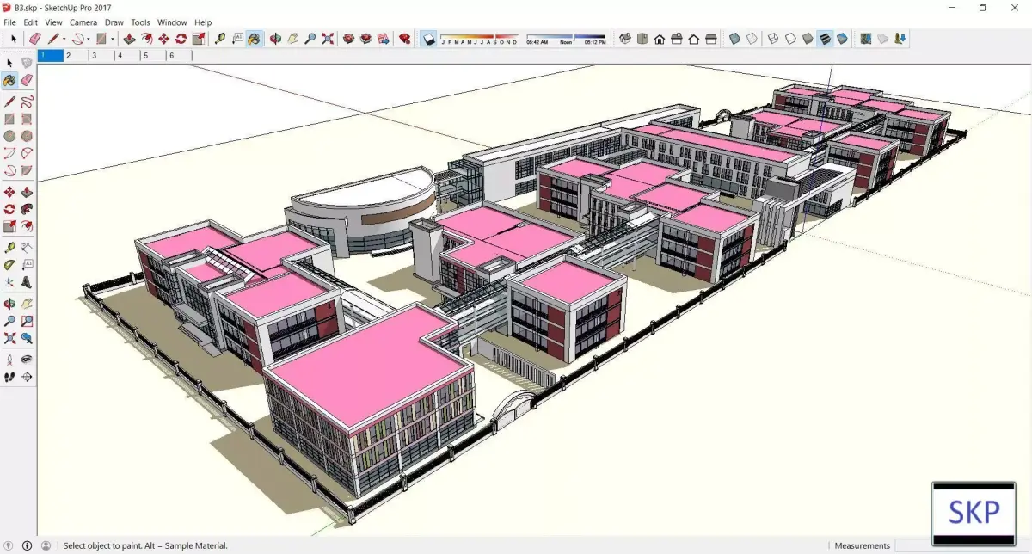Expand the Line tool dropdown arrow

pos(64,39)
